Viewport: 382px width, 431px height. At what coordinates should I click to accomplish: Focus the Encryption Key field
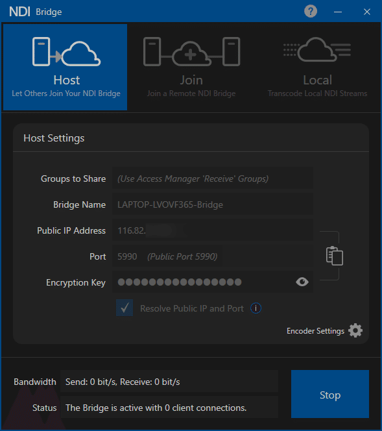point(212,282)
